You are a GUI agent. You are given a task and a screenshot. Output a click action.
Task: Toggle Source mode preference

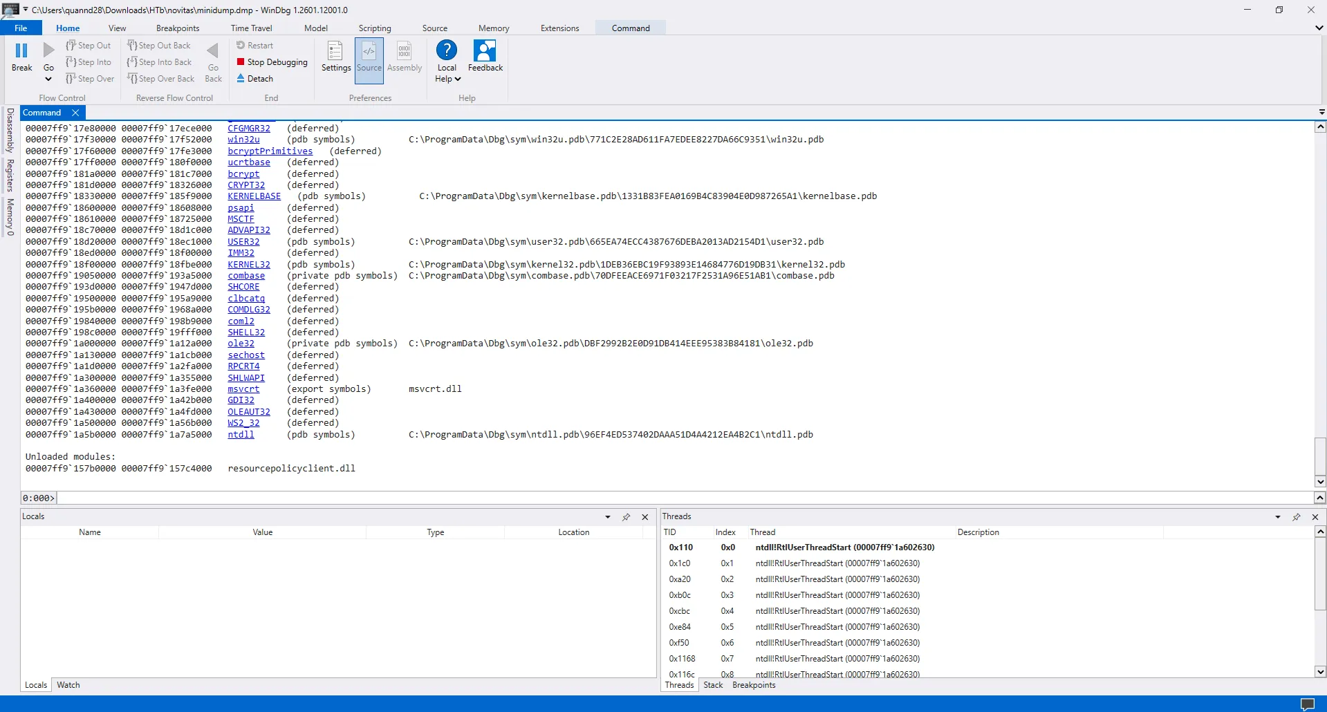pos(369,51)
